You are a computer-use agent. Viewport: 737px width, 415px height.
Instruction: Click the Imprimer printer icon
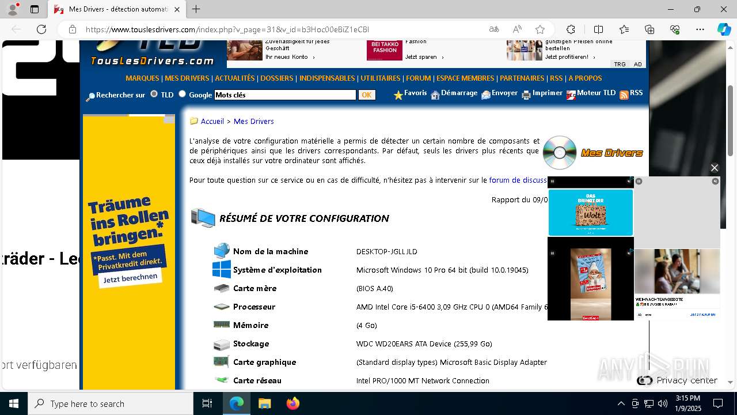click(526, 95)
